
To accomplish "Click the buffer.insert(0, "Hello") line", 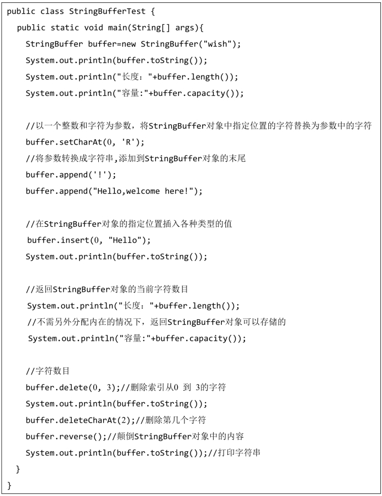I will (x=89, y=241).
